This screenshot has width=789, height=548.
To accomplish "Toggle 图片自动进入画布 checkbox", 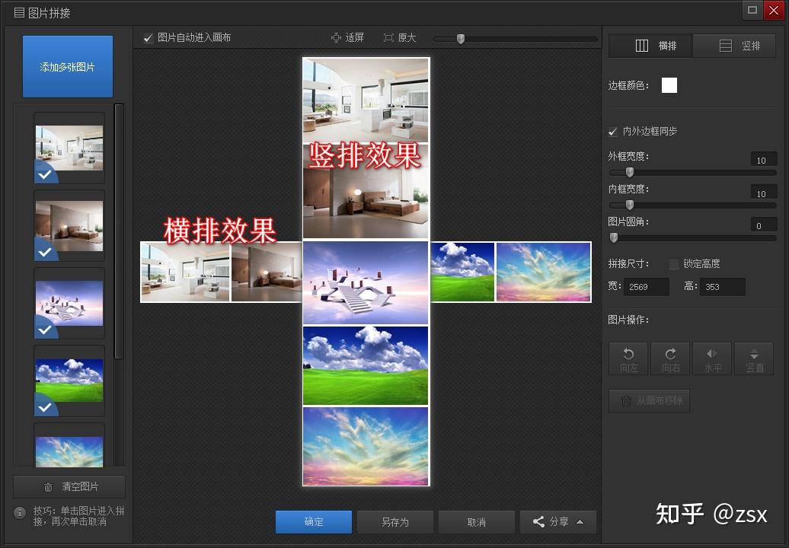I will click(x=148, y=38).
